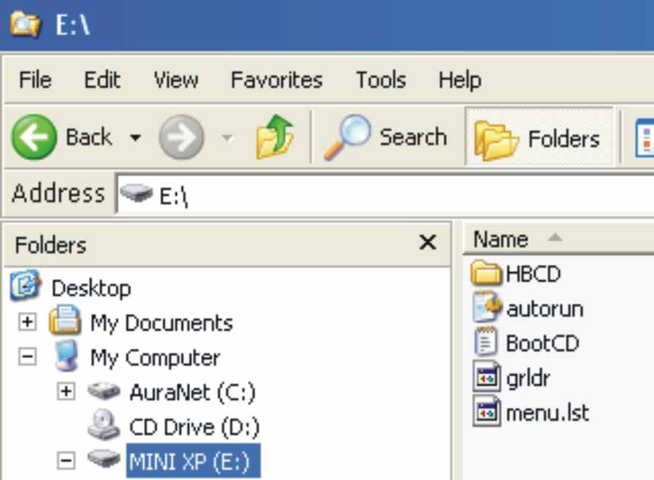
Task: Select the BootCD file name
Action: click(542, 343)
